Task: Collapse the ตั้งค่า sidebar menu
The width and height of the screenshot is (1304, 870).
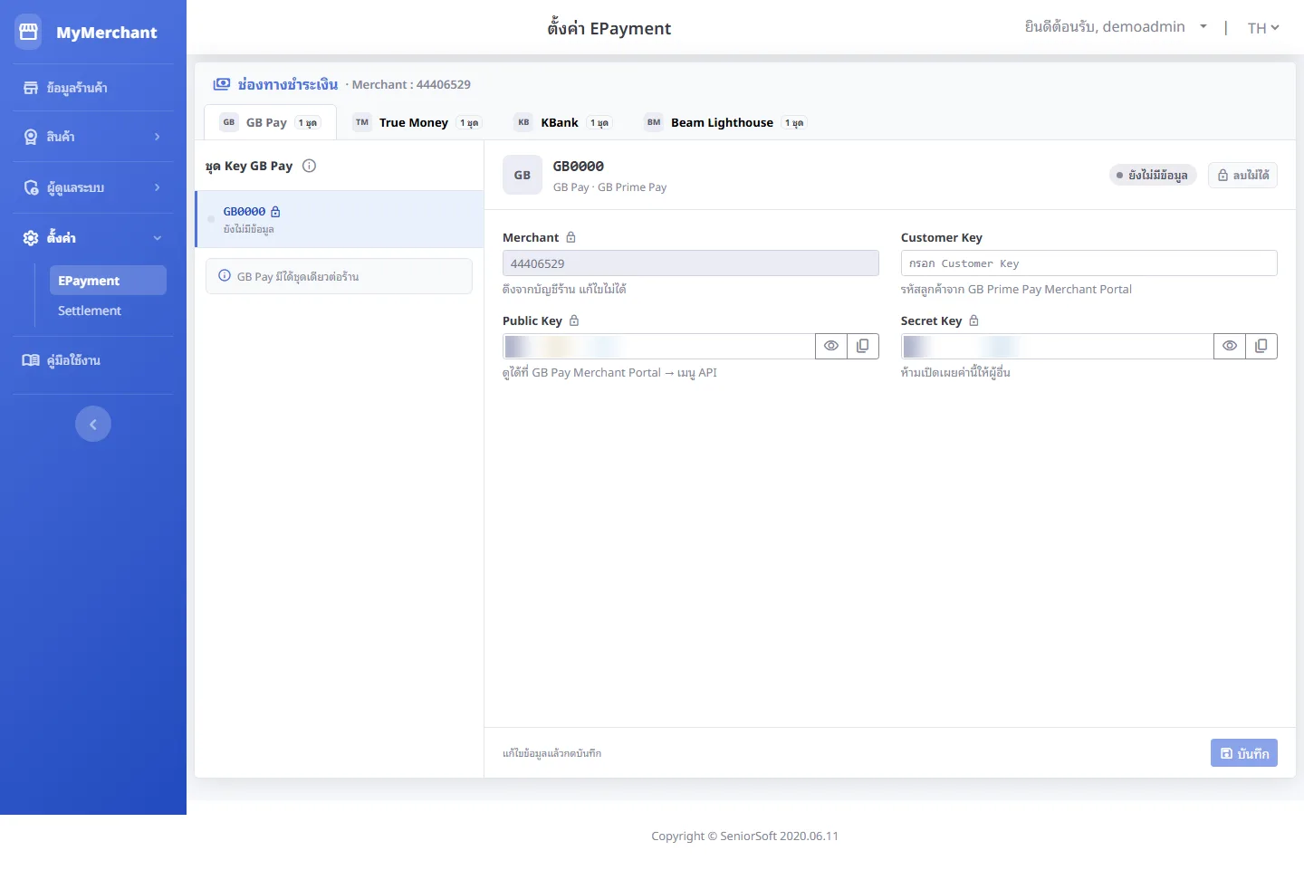Action: (x=92, y=238)
